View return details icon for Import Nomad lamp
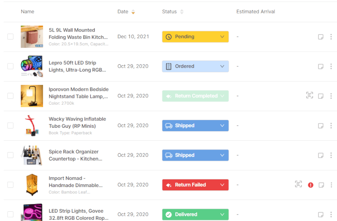The width and height of the screenshot is (337, 221). [x=298, y=184]
